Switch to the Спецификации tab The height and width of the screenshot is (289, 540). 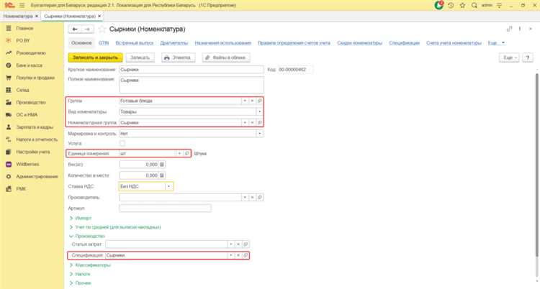point(402,43)
